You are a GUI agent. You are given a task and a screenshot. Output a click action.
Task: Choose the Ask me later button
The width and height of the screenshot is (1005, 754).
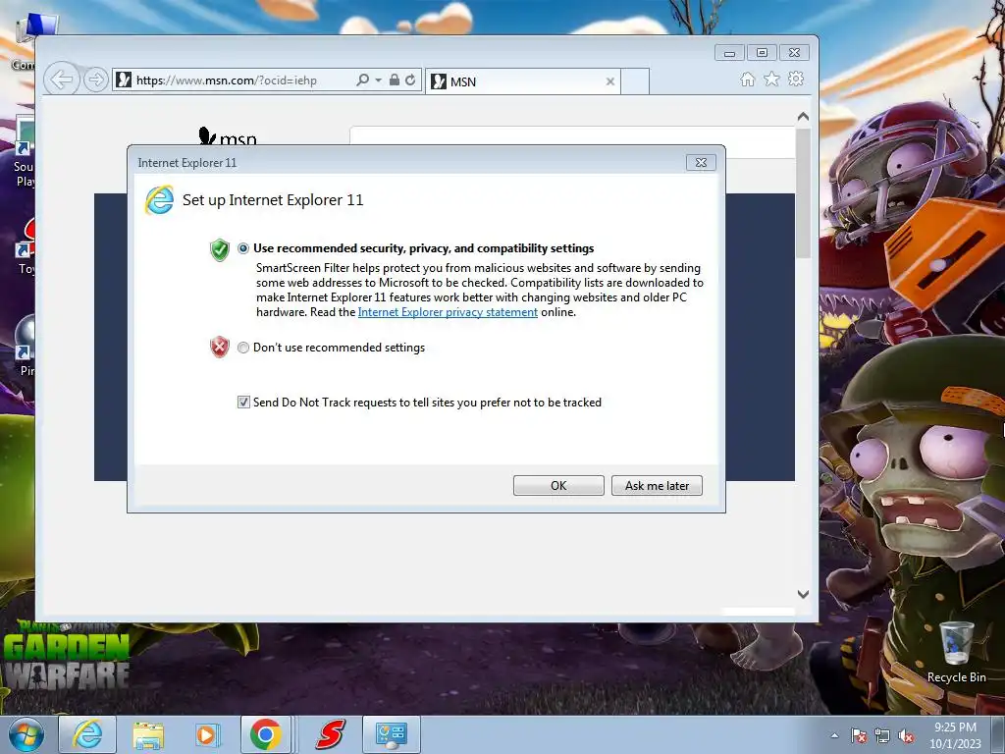click(x=657, y=485)
